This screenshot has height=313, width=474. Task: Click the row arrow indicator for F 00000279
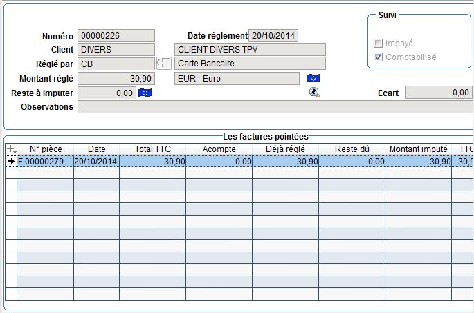click(11, 162)
